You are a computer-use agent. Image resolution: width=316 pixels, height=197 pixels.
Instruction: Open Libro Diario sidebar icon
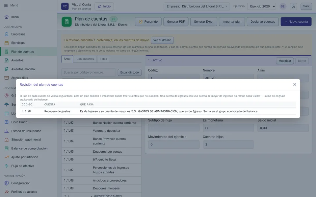7,122
